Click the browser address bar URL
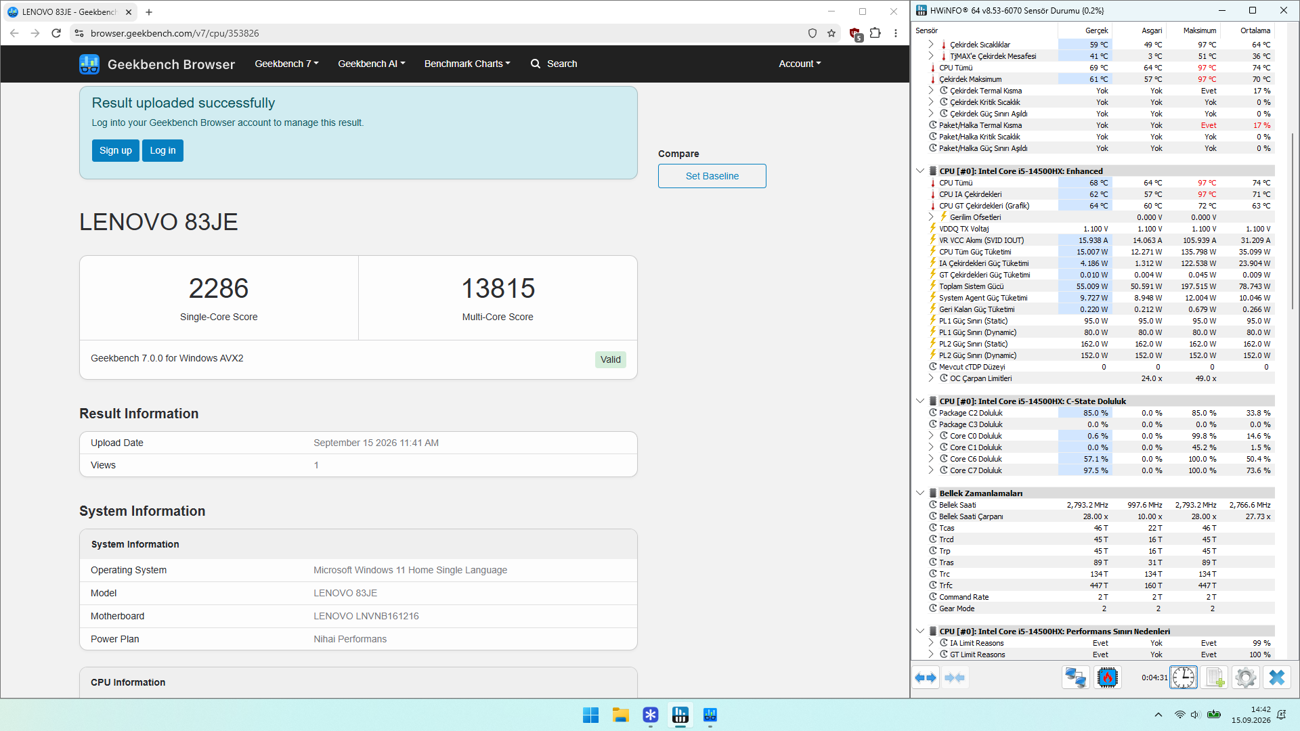1300x731 pixels. tap(175, 33)
